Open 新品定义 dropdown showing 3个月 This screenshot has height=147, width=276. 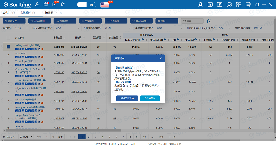click(x=21, y=28)
